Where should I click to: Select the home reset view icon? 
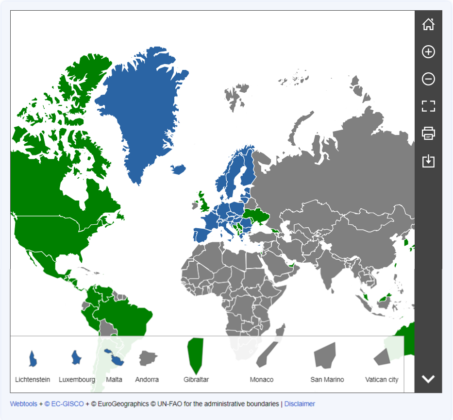tap(428, 24)
